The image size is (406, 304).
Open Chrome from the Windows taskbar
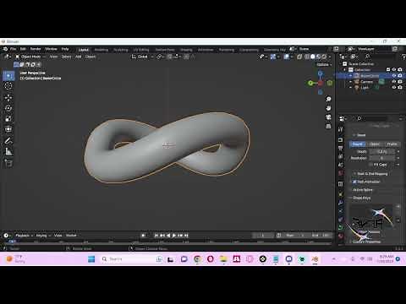point(197,258)
